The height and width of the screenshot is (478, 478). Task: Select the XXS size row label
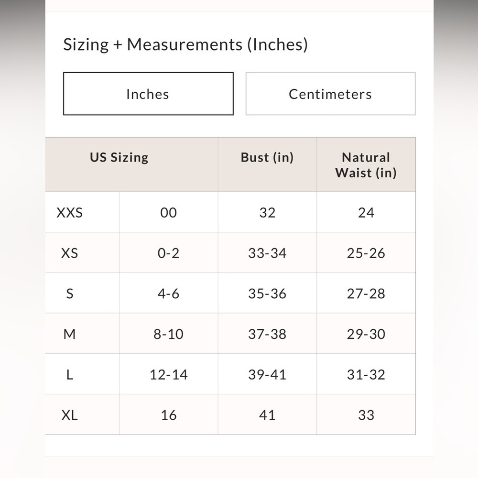(x=69, y=213)
